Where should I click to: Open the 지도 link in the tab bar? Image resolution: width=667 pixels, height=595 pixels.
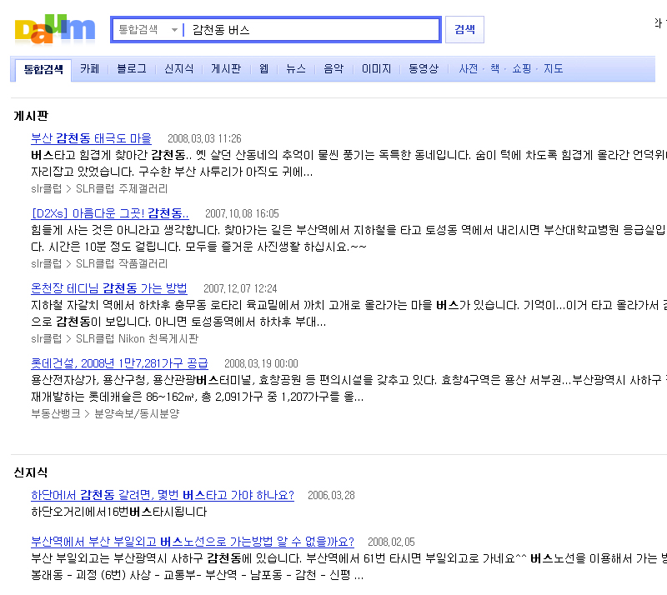pos(554,68)
